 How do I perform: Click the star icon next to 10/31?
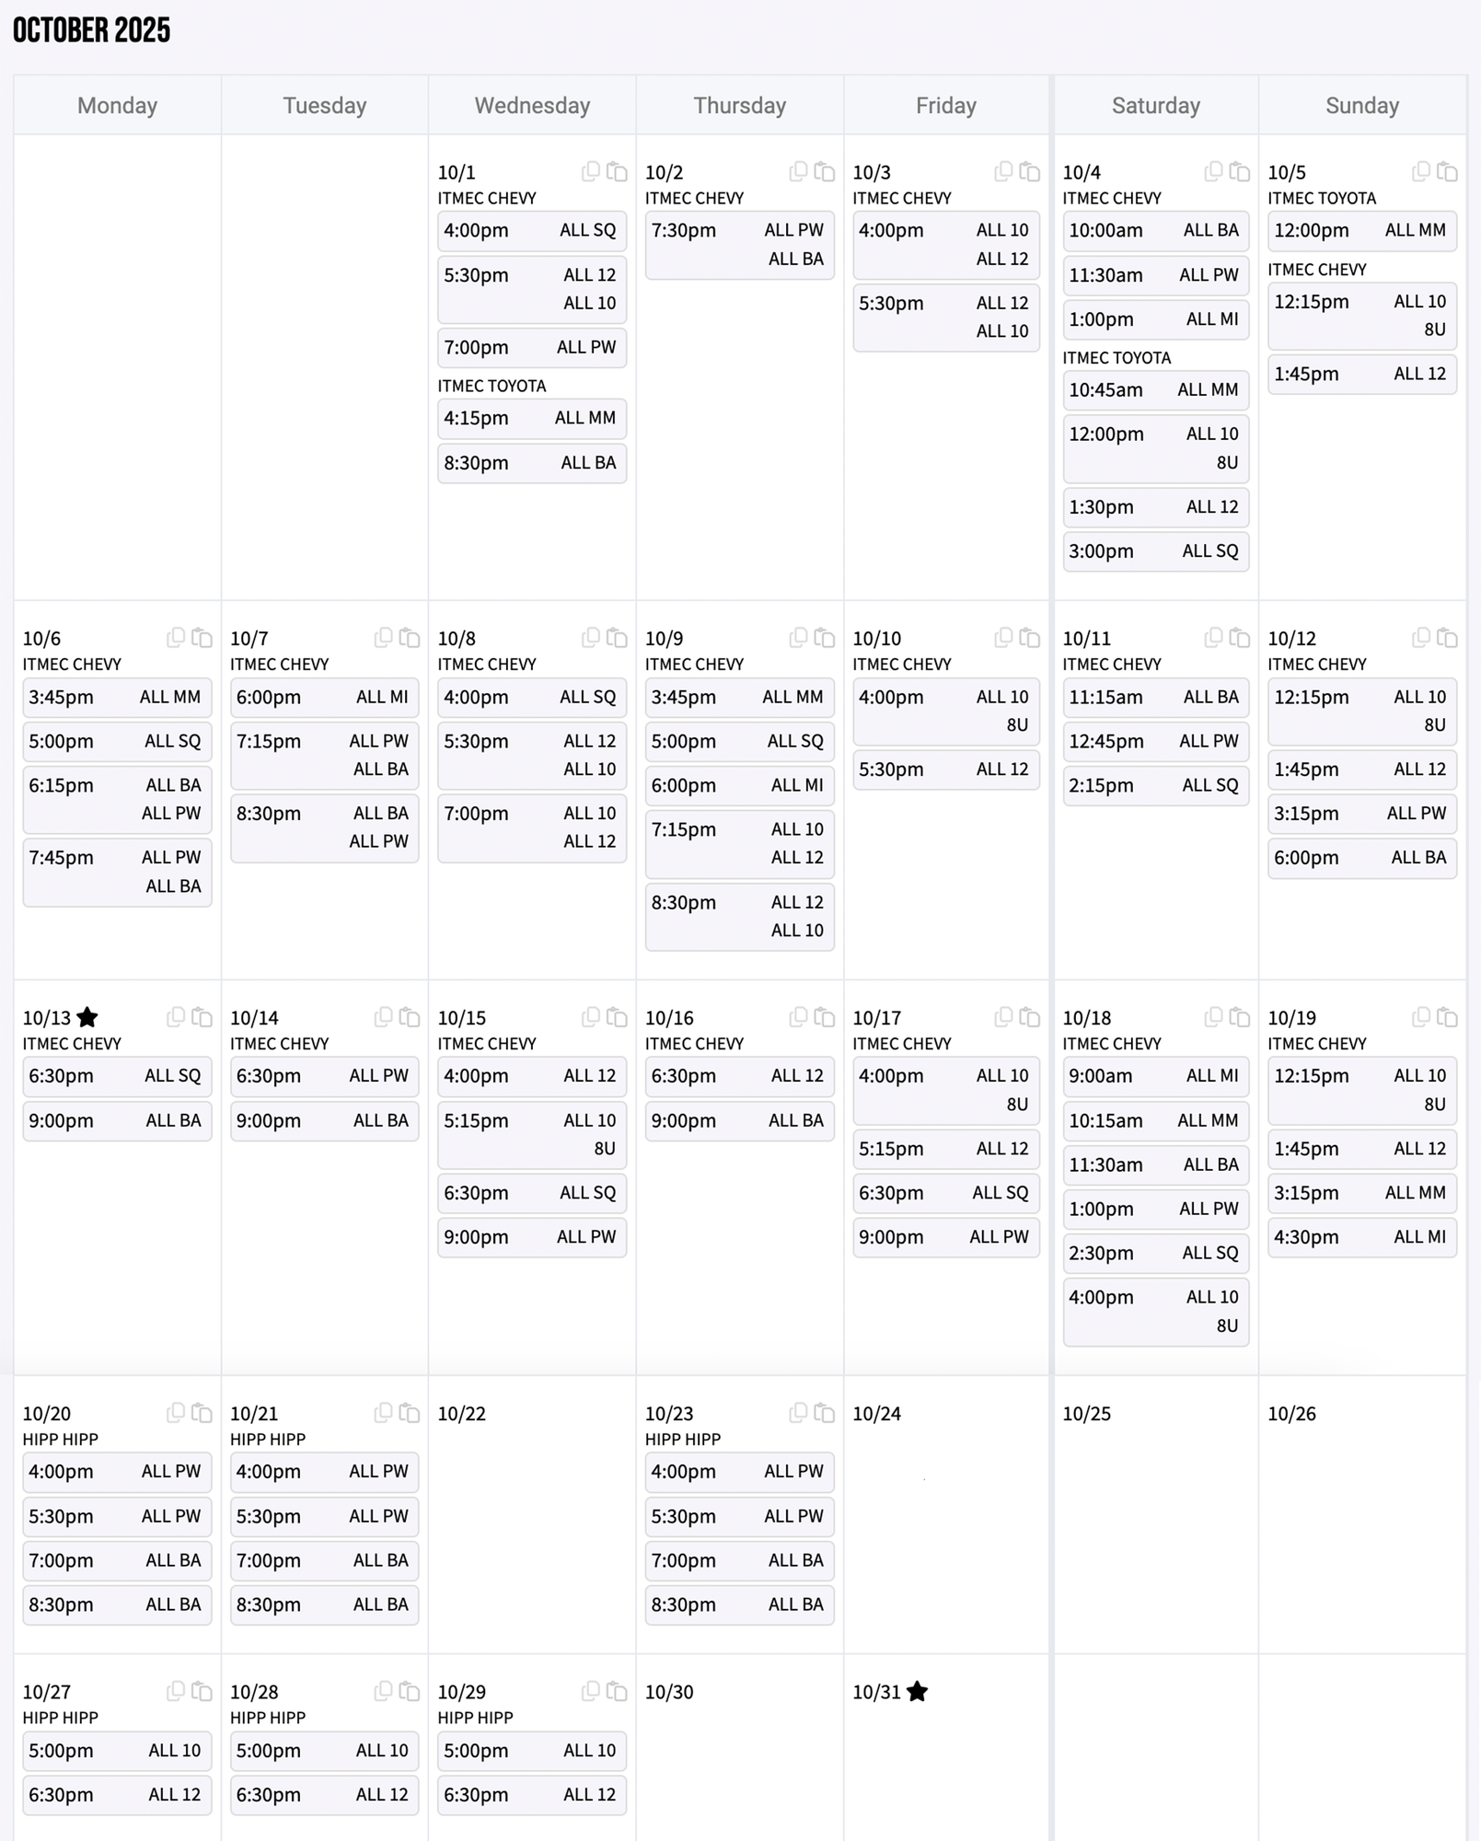point(917,1691)
